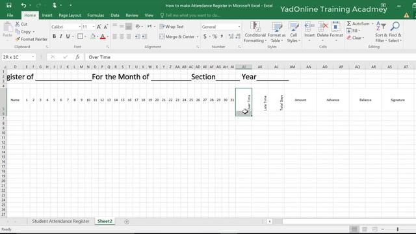Select the Student Attendance Register sheet tab
The height and width of the screenshot is (234, 416).
pyautogui.click(x=60, y=221)
